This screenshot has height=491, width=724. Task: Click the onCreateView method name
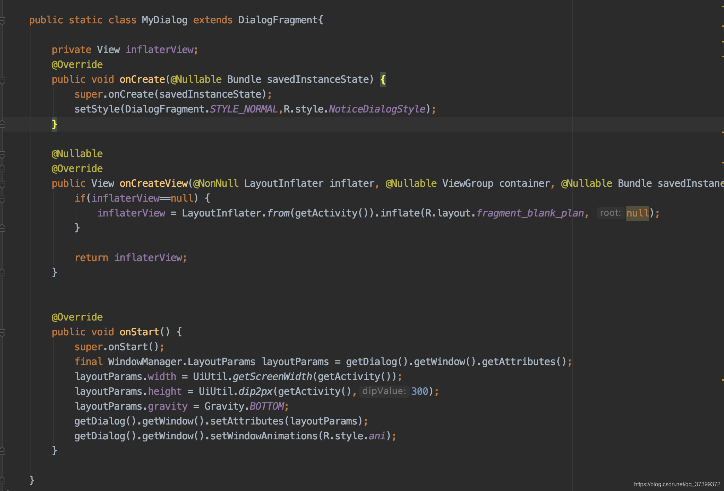pyautogui.click(x=154, y=184)
